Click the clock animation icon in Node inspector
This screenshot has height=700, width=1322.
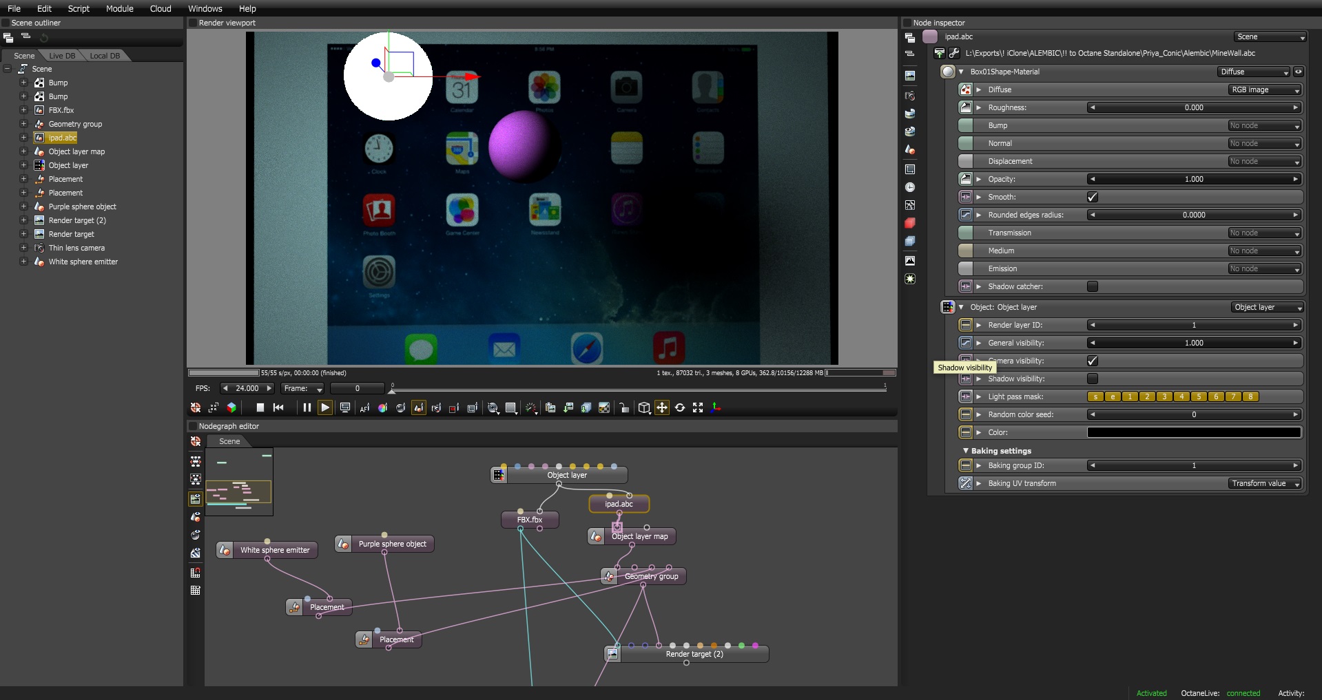coord(910,187)
